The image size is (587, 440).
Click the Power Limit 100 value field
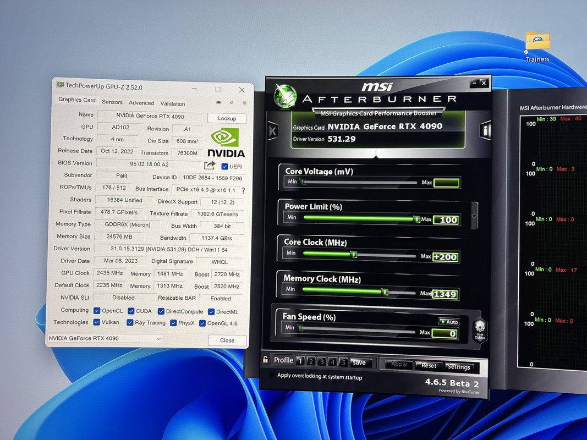click(x=446, y=220)
